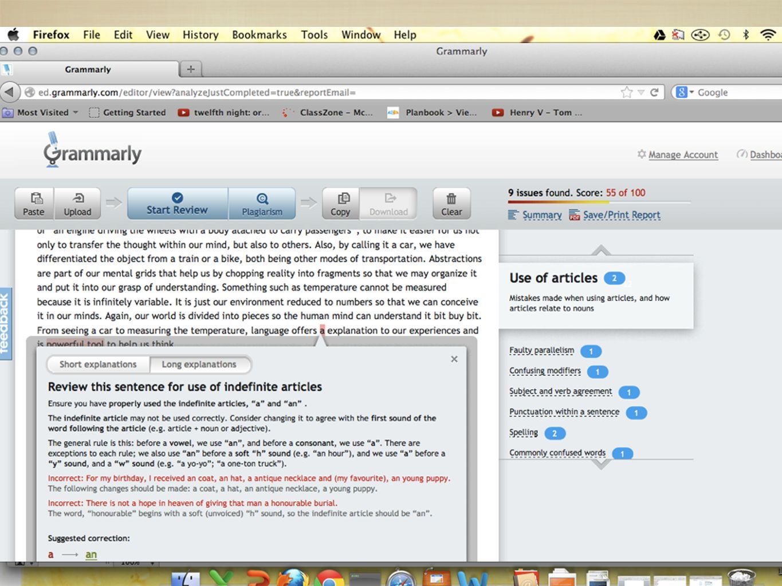Open the File menu
This screenshot has width=782, height=586.
pyautogui.click(x=92, y=34)
